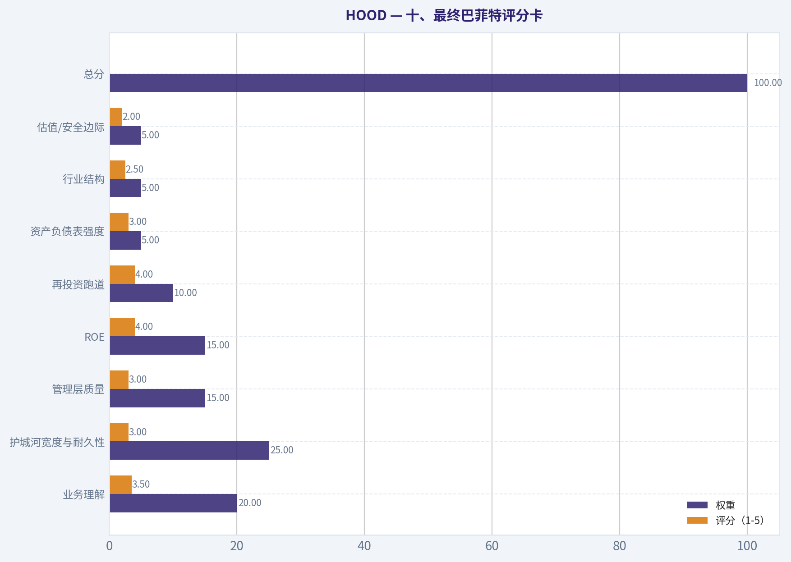Select the "管理层质量" row label

click(78, 389)
